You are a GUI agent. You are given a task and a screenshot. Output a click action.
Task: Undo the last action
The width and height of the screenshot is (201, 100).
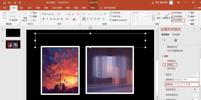tap(9, 2)
